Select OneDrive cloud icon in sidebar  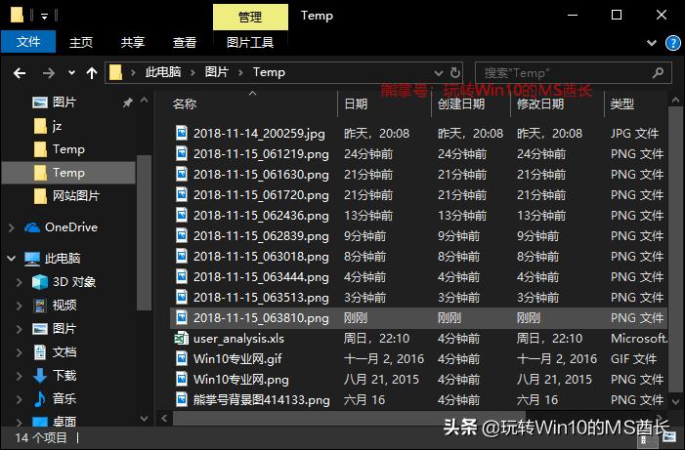click(32, 227)
